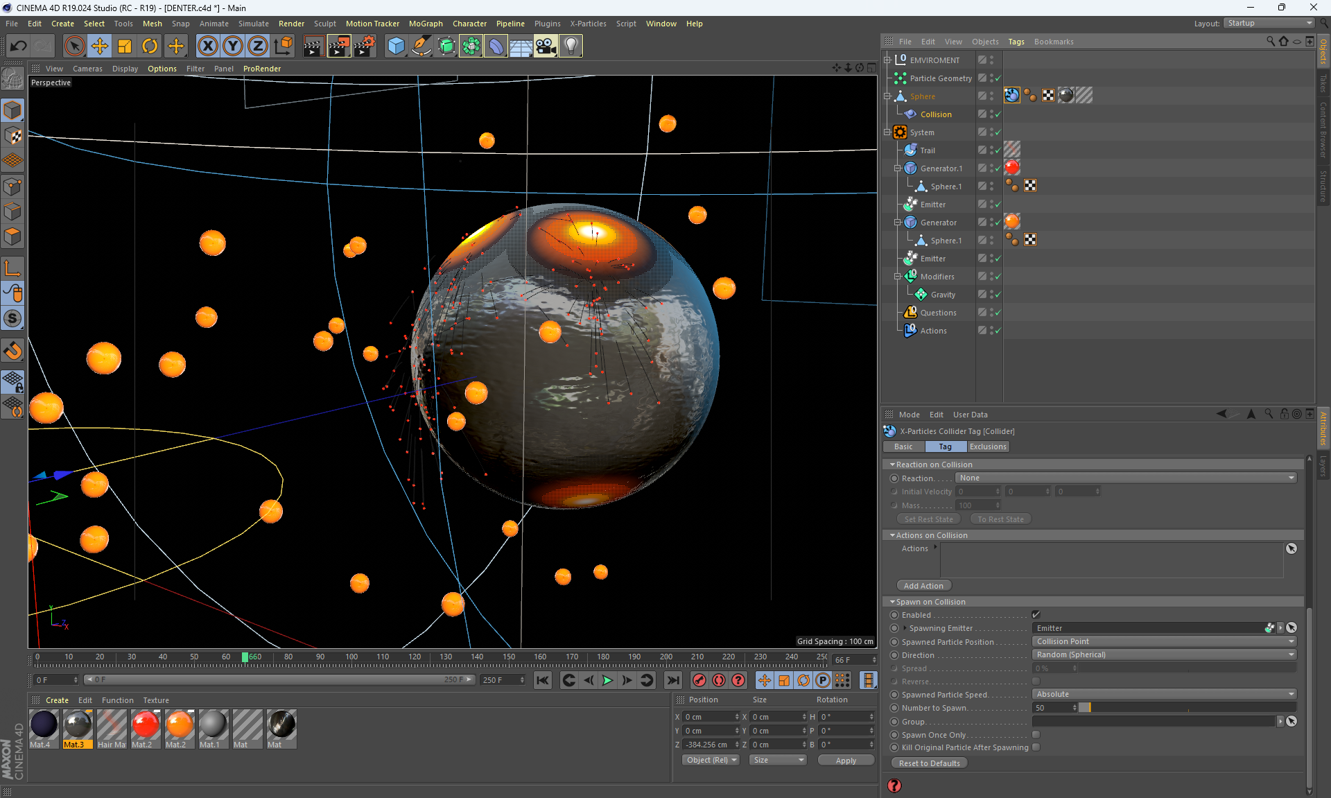Click Render to Picture Viewer icon

(x=339, y=46)
